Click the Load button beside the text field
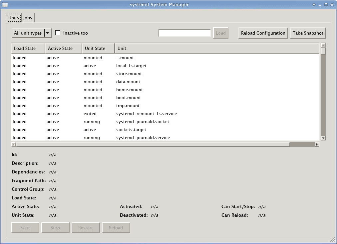The image size is (337, 244). (221, 33)
